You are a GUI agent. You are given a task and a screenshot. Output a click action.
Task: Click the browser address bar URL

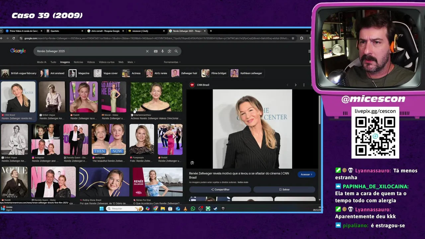coord(156,38)
